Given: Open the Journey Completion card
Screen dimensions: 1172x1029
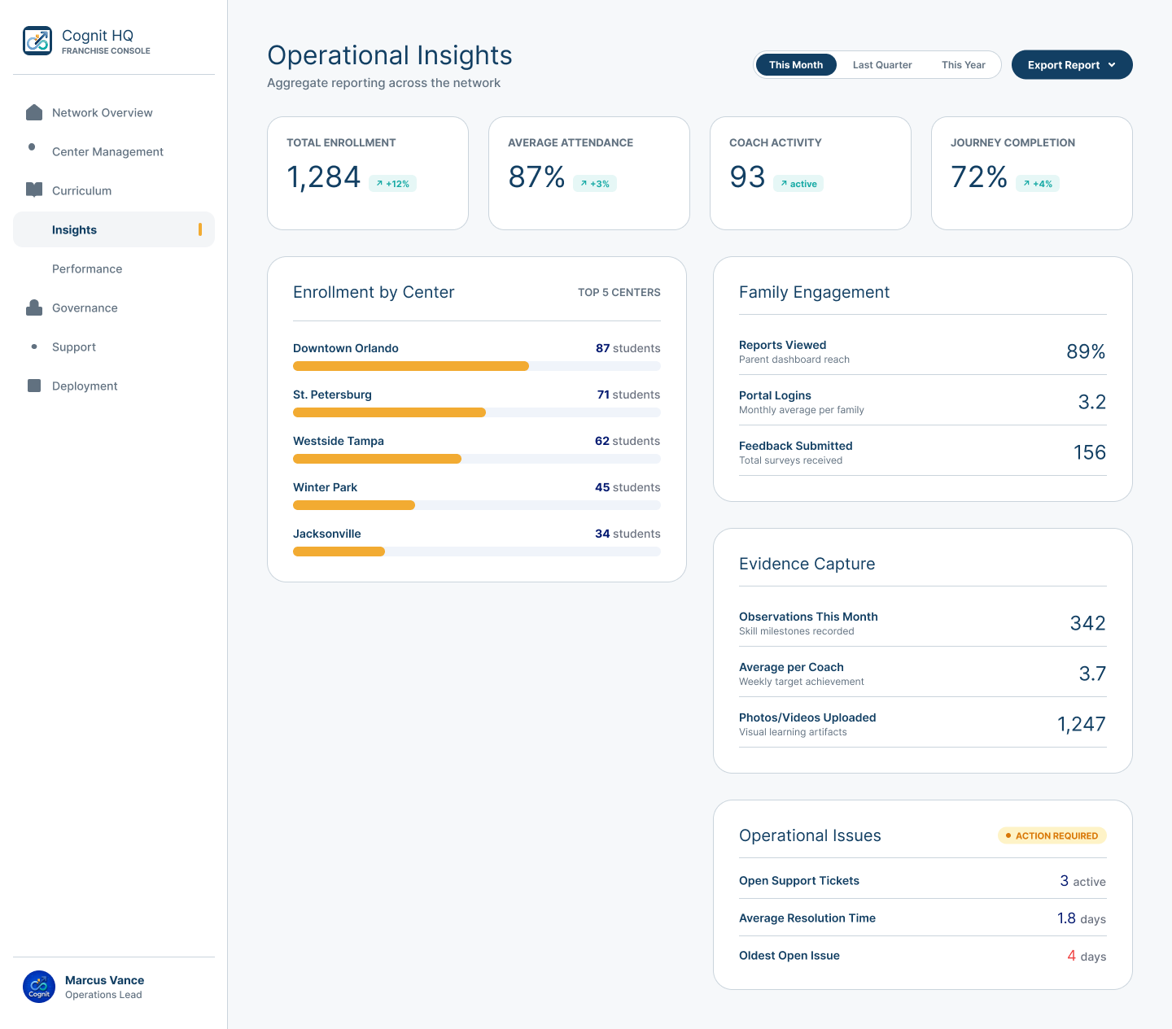Looking at the screenshot, I should pos(1032,173).
